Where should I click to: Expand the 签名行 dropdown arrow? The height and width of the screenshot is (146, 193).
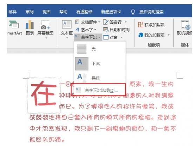(x=126, y=22)
